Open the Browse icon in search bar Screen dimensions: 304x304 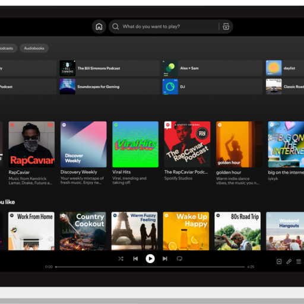pyautogui.click(x=226, y=27)
